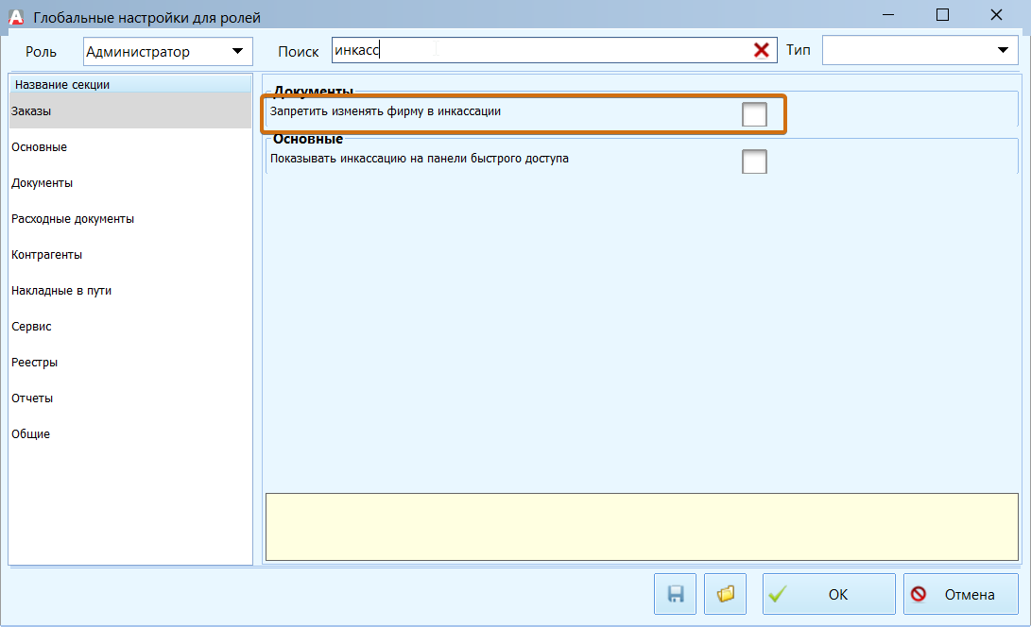Screen dimensions: 1031x627
Task: Open the Документы section in list
Action: [x=130, y=182]
